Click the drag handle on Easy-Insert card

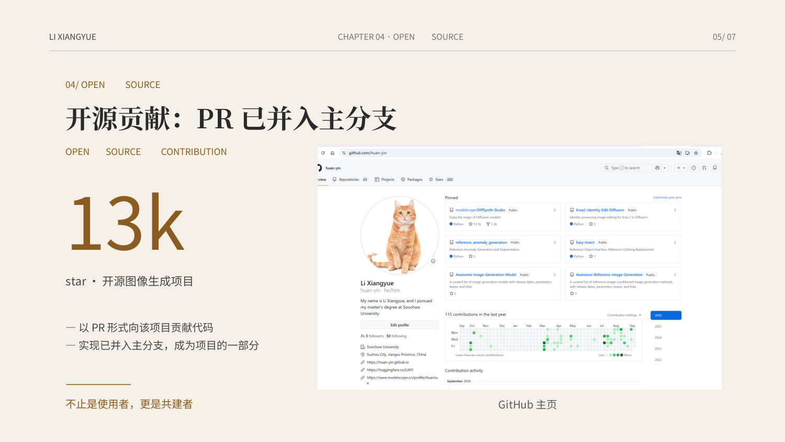click(675, 242)
